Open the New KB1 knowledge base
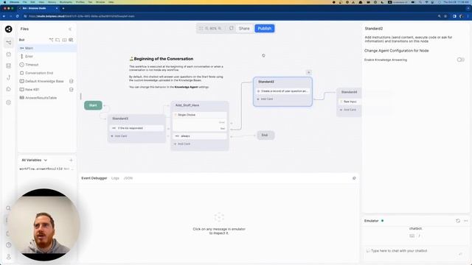 [x=32, y=90]
